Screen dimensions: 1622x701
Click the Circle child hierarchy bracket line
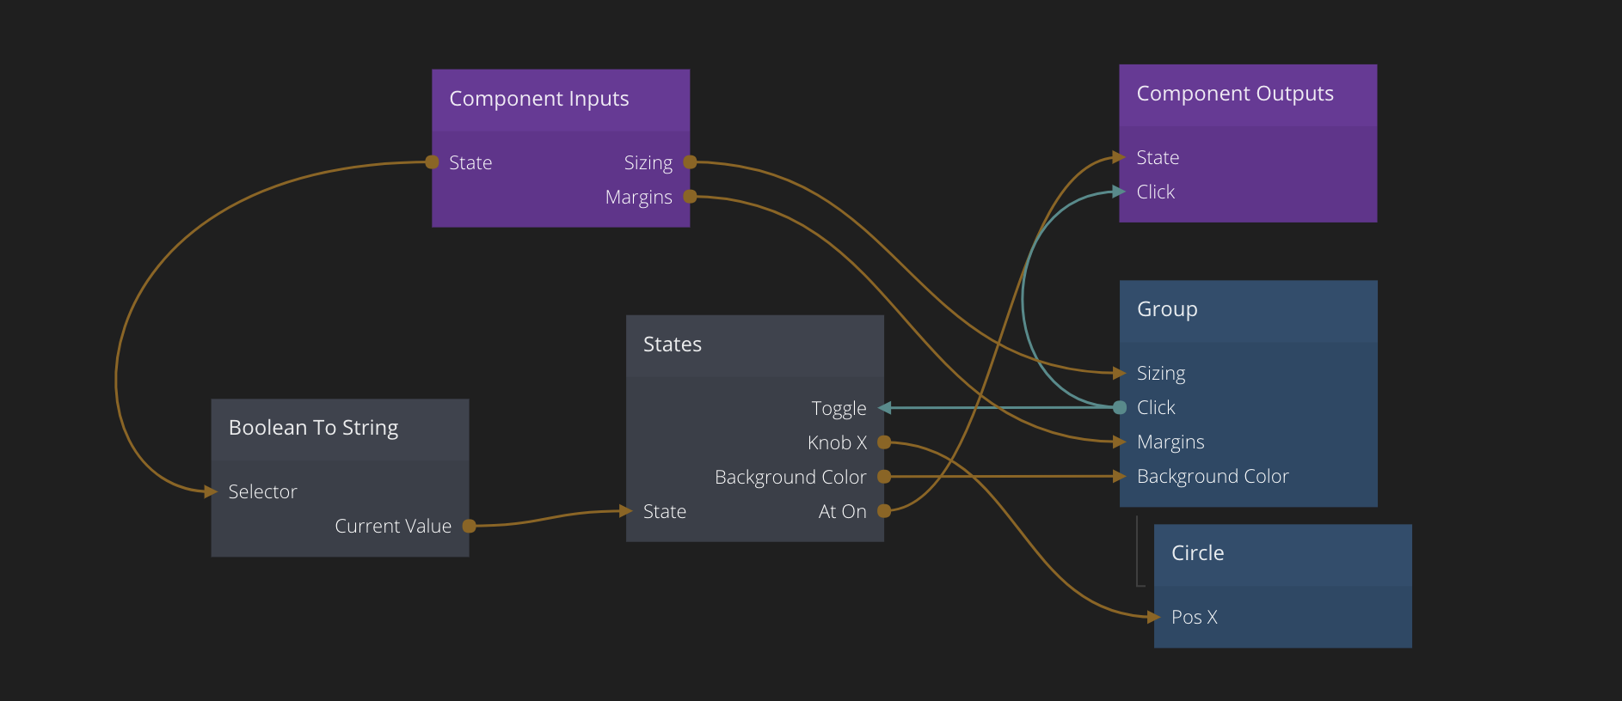click(1138, 552)
